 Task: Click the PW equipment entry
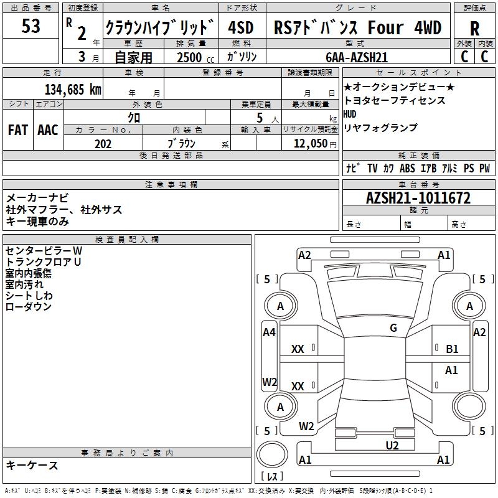click(x=485, y=168)
